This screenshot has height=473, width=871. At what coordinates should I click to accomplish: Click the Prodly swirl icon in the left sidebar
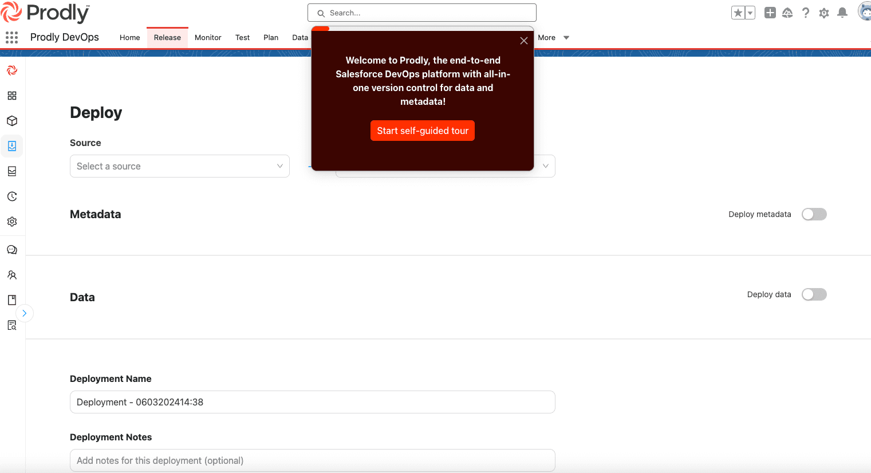pos(12,70)
